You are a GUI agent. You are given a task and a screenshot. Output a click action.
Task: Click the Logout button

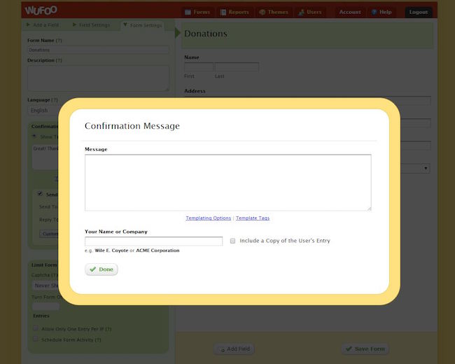(x=418, y=12)
